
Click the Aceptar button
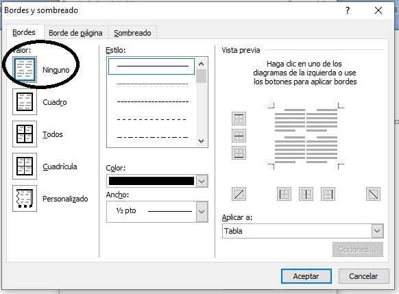coord(306,276)
